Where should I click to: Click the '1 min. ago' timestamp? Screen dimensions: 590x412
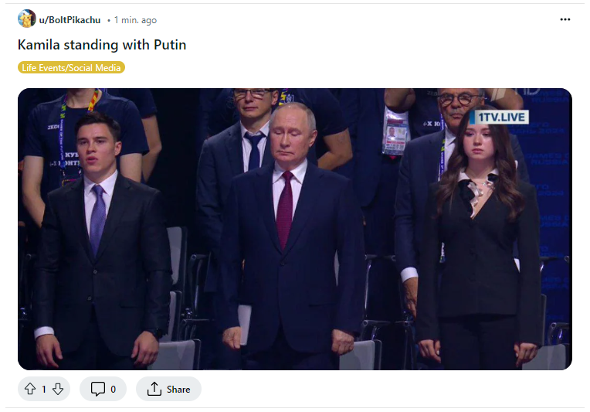pyautogui.click(x=135, y=20)
